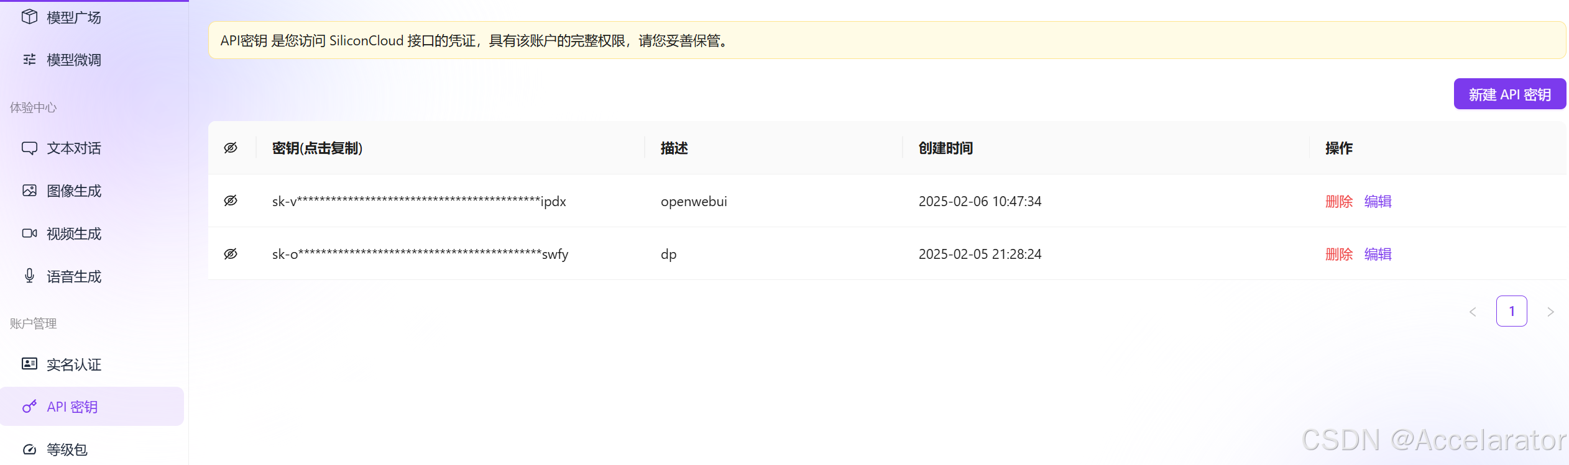Copy the key ending in ipdx
The height and width of the screenshot is (465, 1569).
pyautogui.click(x=419, y=202)
